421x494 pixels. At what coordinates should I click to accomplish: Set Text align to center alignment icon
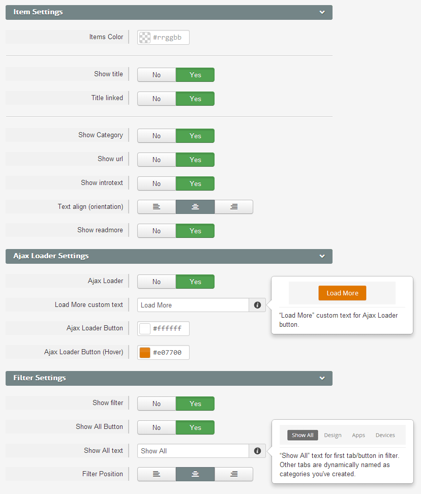(x=195, y=207)
